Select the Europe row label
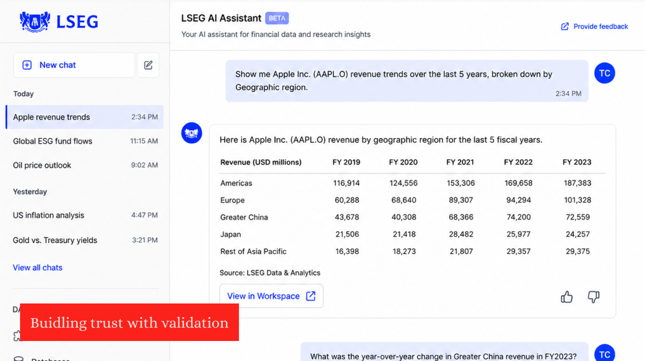Screen dimensions: 645x361 (x=232, y=200)
